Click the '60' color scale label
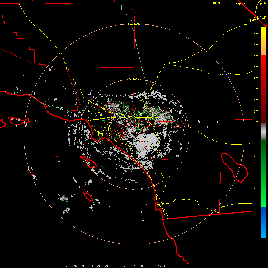Image resolution: width=268 pixels, height=268 pixels. point(256,68)
